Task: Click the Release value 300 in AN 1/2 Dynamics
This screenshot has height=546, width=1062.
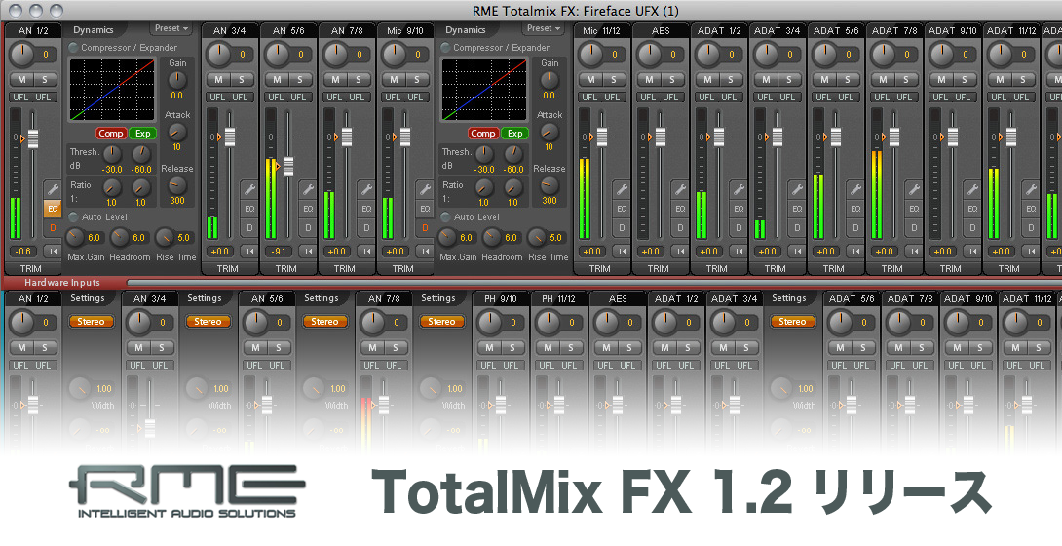Action: click(x=176, y=201)
